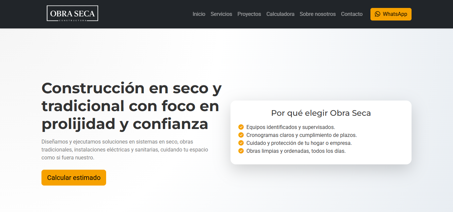Select 'Sobre nosotros' in the navbar

(x=317, y=14)
